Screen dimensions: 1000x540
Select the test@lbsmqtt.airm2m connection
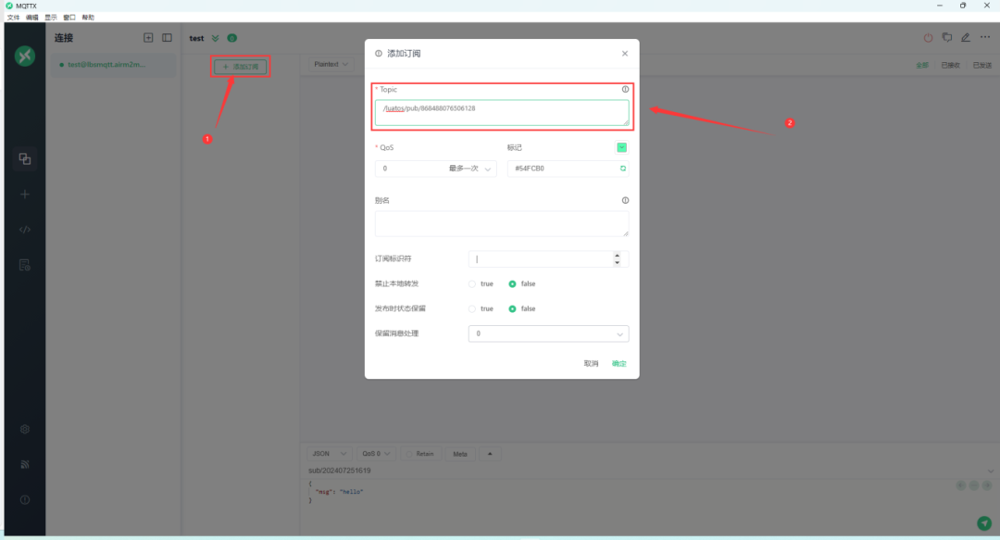pos(114,65)
